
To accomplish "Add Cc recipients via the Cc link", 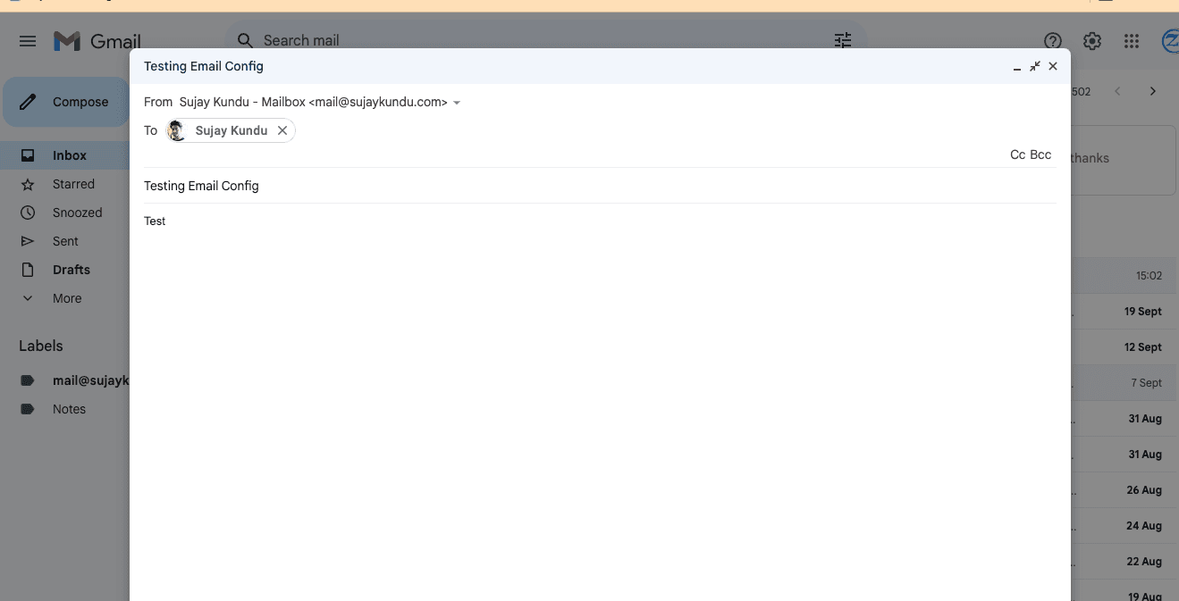I will click(1018, 154).
